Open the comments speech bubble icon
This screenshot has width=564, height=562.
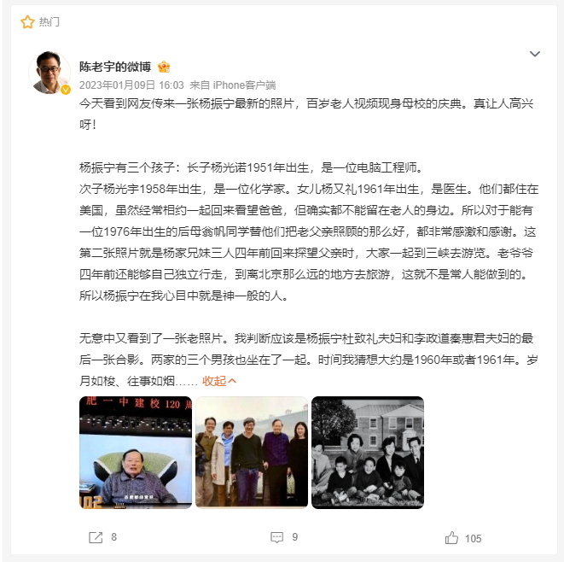point(276,537)
